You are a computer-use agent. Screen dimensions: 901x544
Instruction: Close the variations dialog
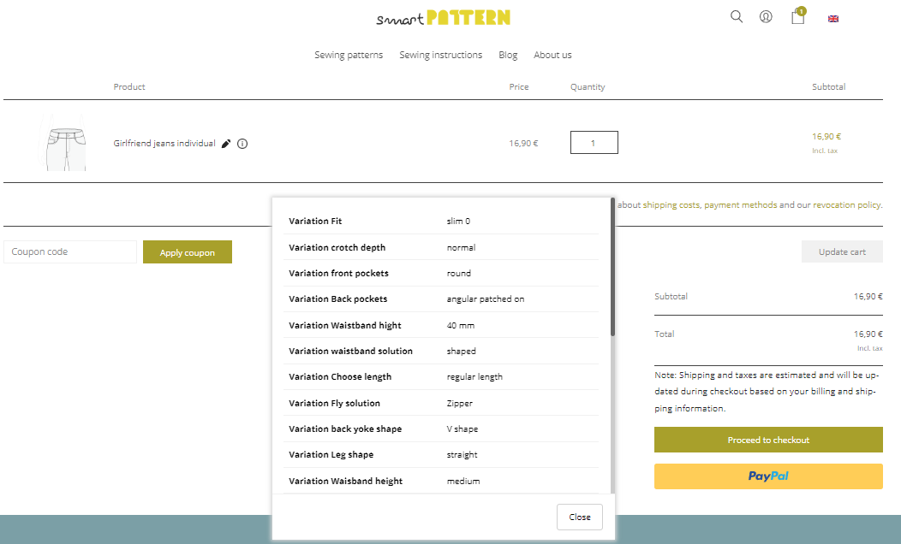[x=579, y=517]
